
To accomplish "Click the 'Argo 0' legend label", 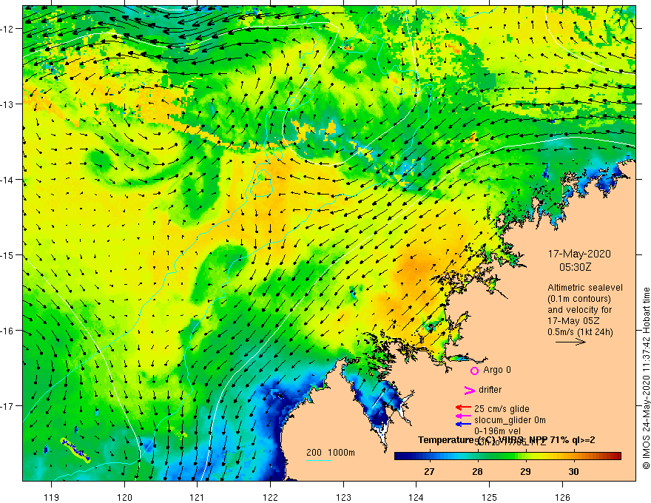I will pyautogui.click(x=497, y=370).
